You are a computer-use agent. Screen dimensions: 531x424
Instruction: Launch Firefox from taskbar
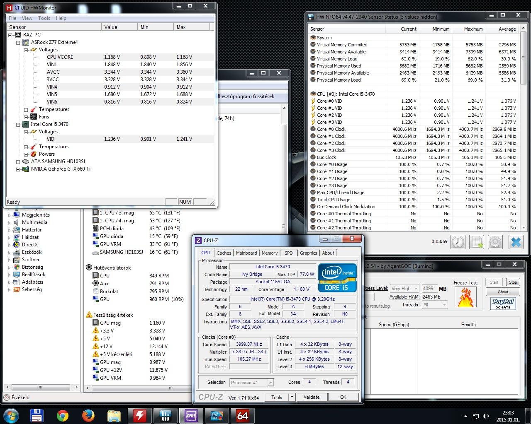tap(88, 415)
